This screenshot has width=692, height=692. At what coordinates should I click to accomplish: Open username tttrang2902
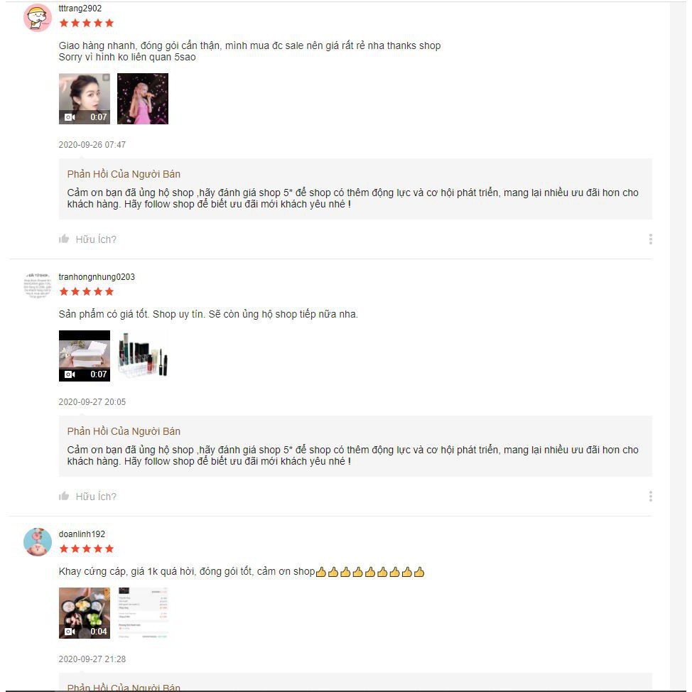(80, 9)
